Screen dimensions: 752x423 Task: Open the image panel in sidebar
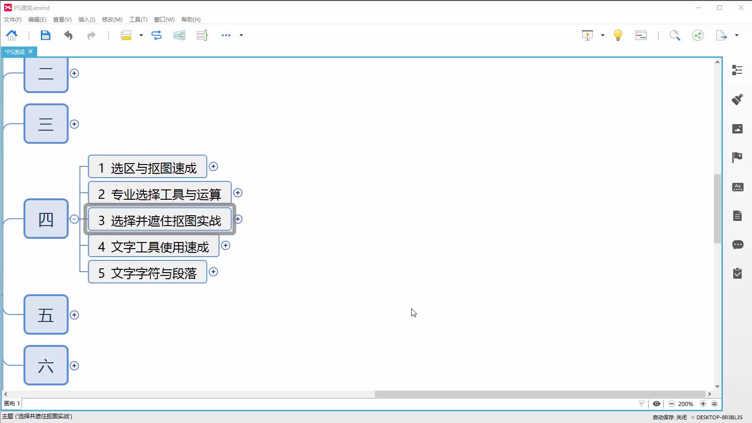[x=737, y=129]
